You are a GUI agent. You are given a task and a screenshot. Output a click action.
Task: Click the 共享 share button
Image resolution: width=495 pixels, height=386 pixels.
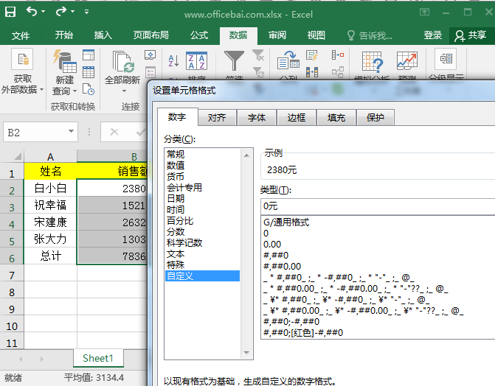point(471,35)
